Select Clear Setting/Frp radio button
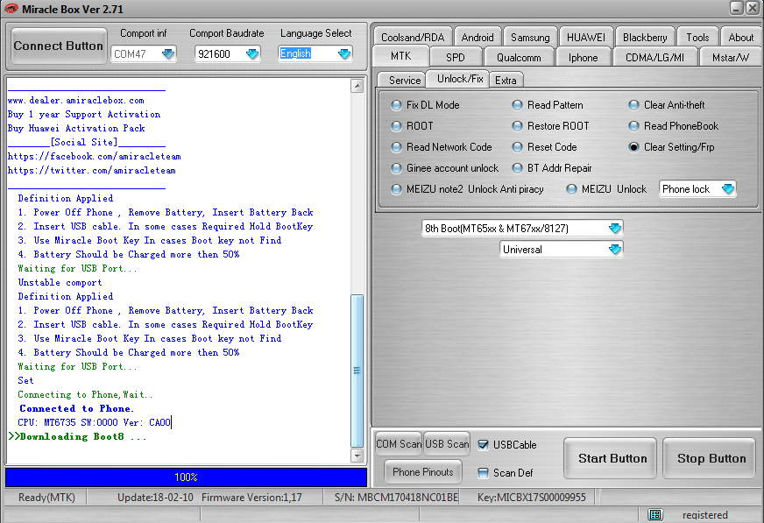This screenshot has height=523, width=764. pyautogui.click(x=634, y=147)
